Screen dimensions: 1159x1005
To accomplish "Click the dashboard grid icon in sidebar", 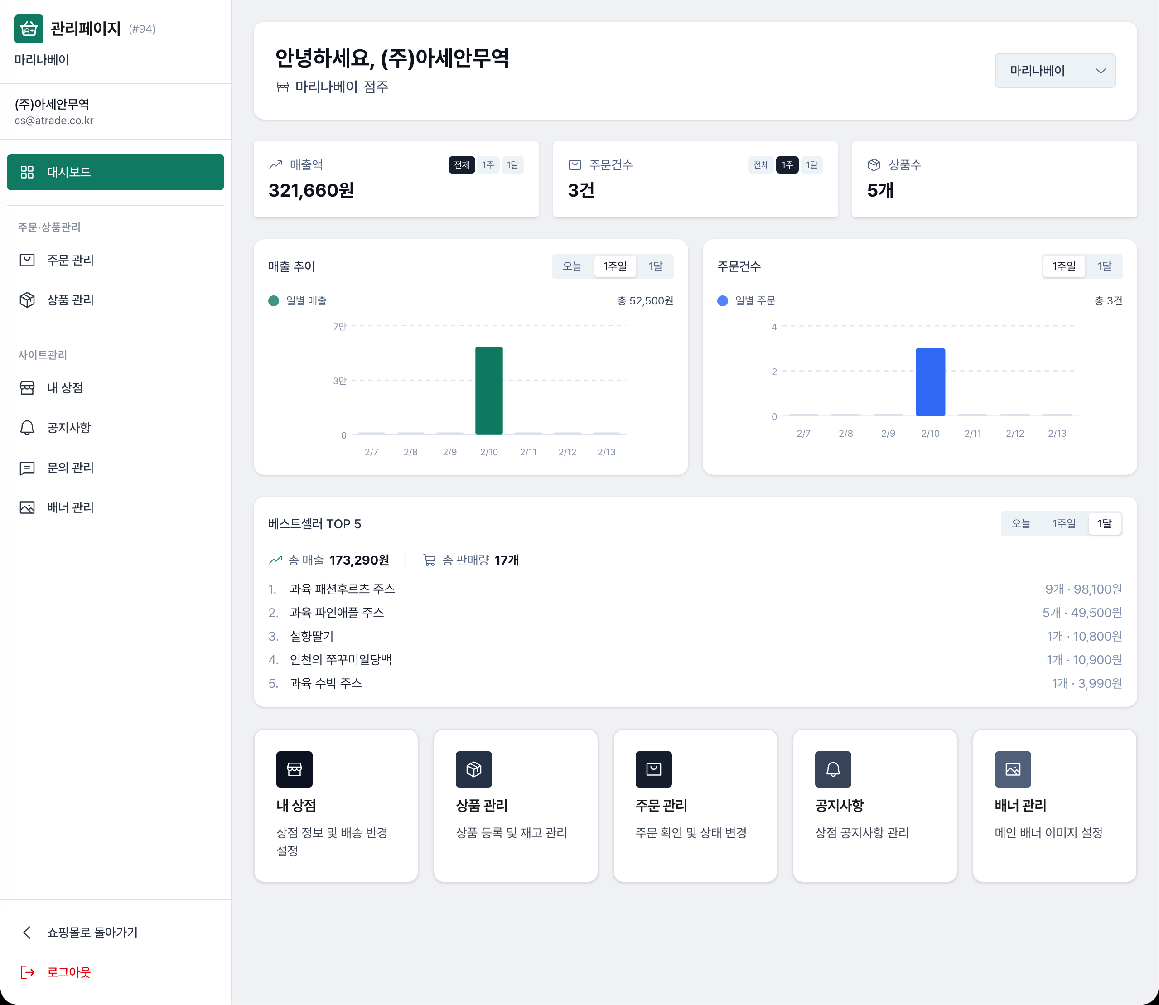I will pyautogui.click(x=27, y=172).
